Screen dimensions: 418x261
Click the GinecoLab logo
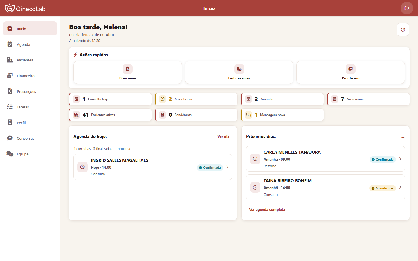[25, 8]
